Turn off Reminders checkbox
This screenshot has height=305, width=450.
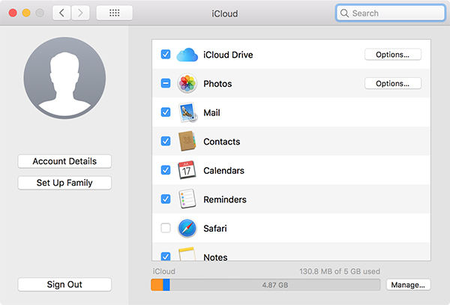click(166, 199)
